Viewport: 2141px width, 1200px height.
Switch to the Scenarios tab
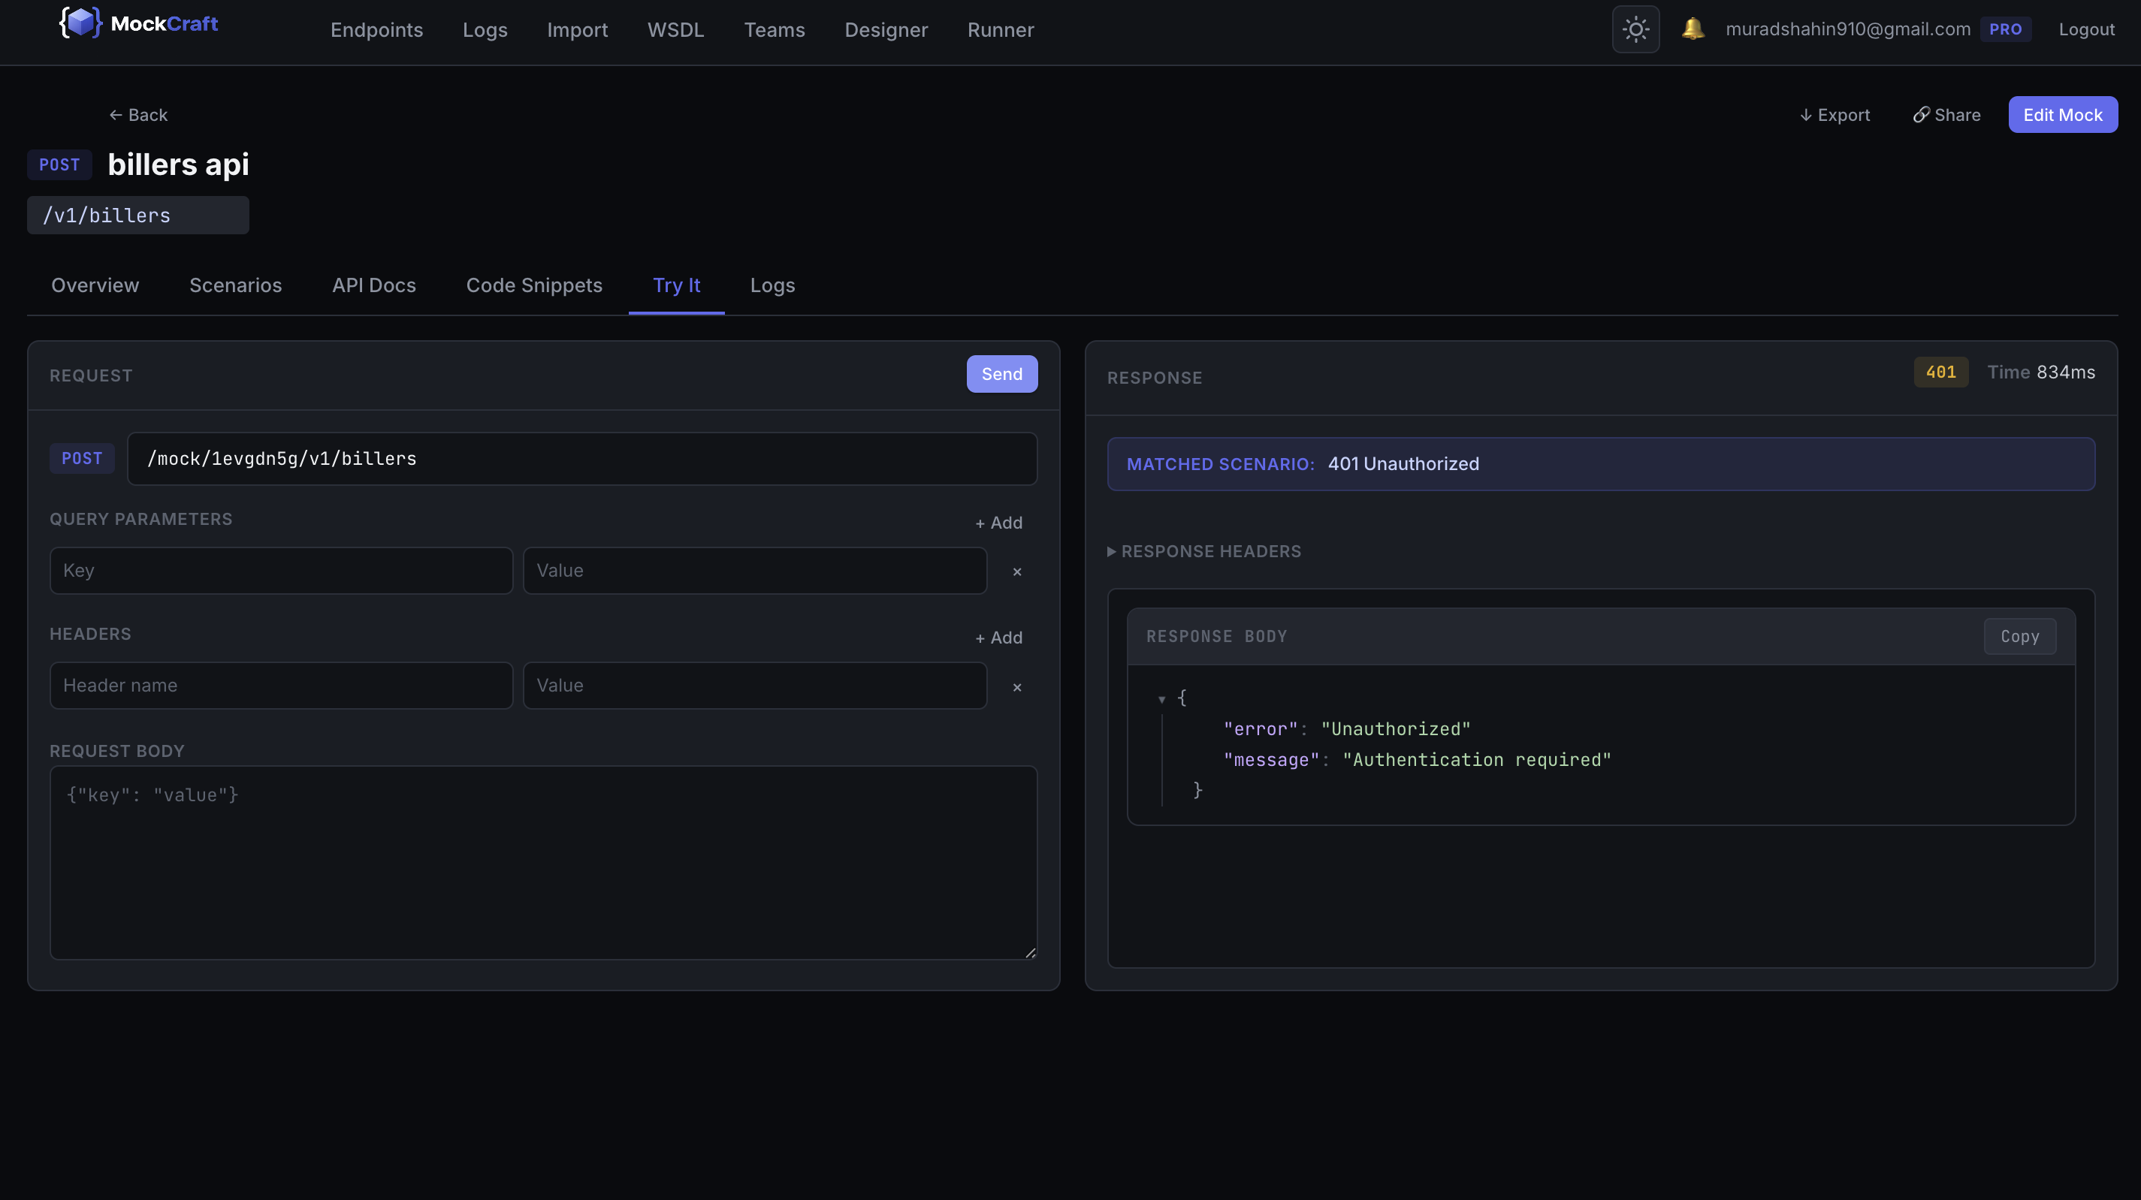click(x=235, y=285)
